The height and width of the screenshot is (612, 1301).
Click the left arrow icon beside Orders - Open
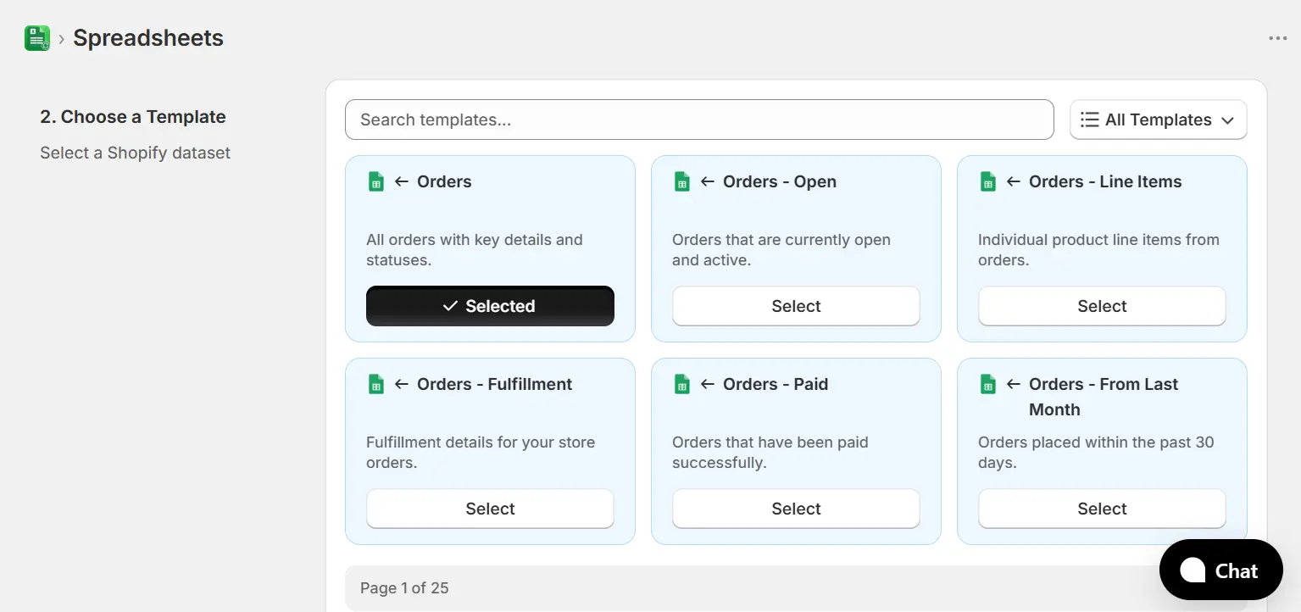(708, 181)
